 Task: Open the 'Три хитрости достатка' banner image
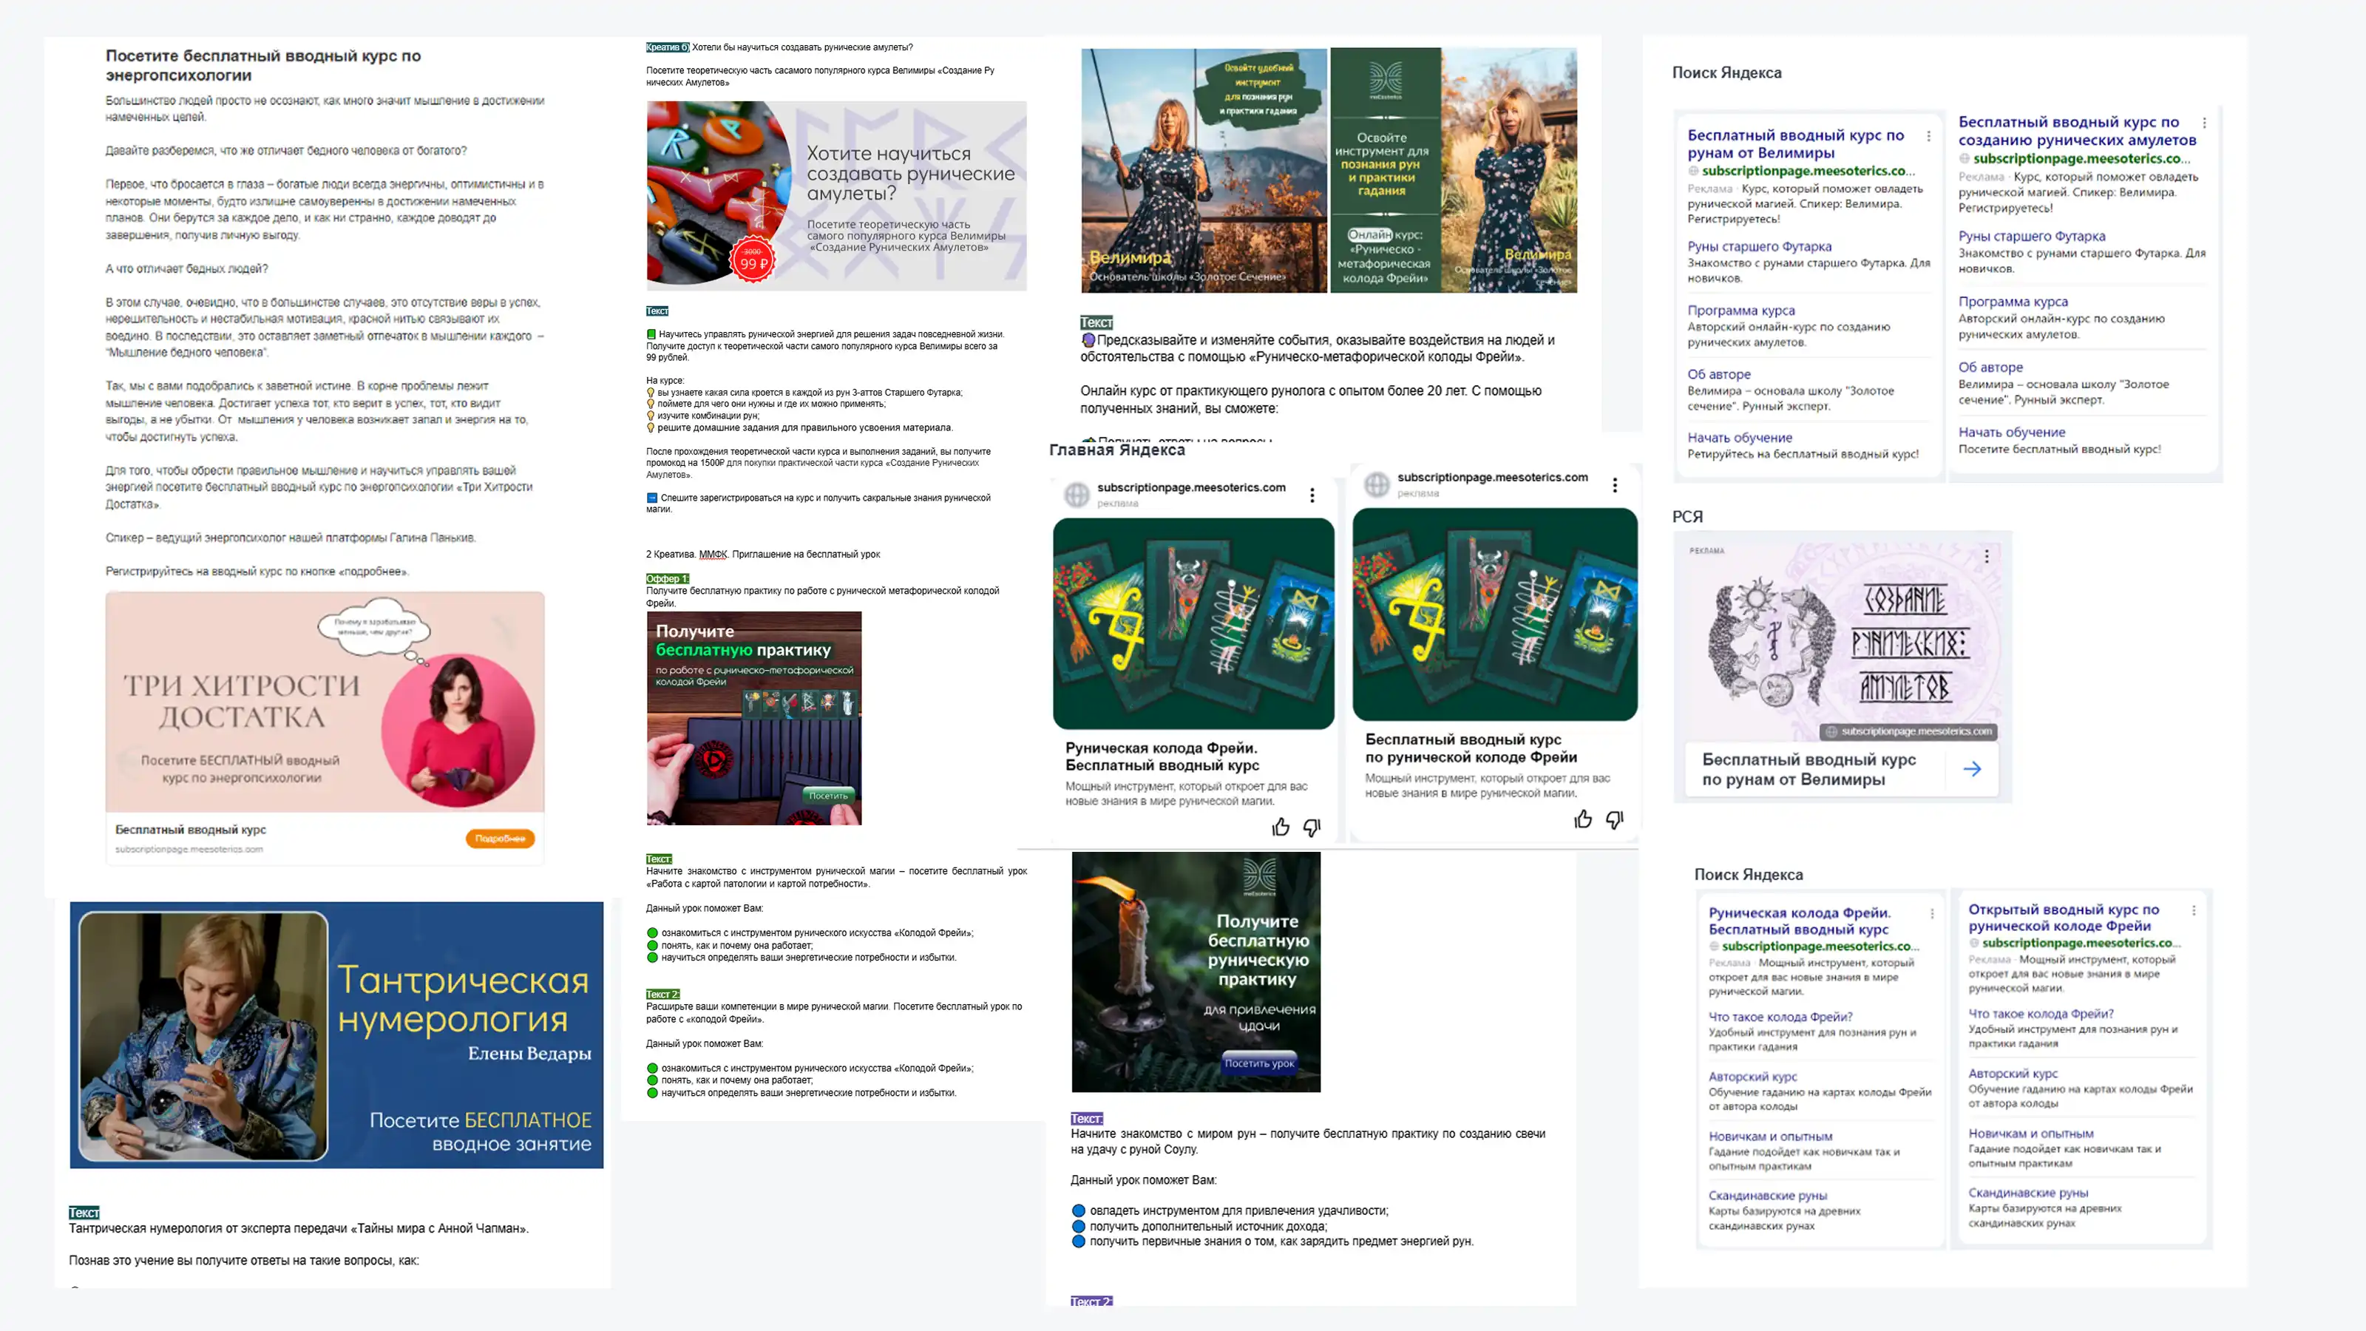coord(325,702)
